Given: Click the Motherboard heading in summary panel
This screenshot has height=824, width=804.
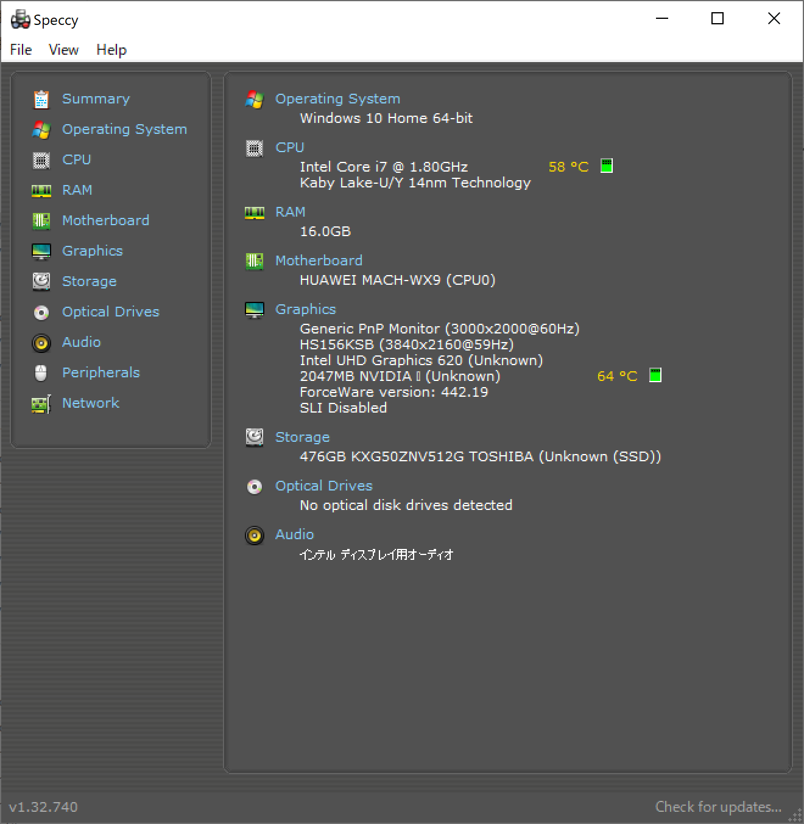Looking at the screenshot, I should coord(319,260).
